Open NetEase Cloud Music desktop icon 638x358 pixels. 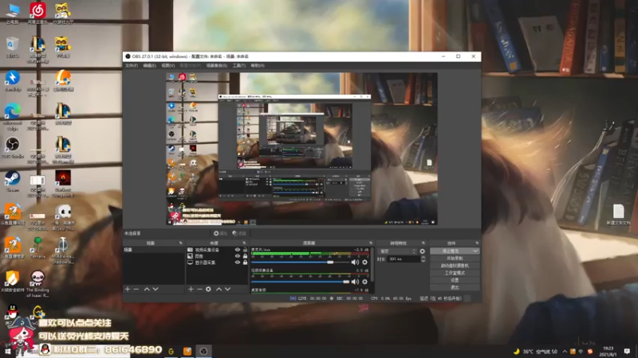(37, 13)
